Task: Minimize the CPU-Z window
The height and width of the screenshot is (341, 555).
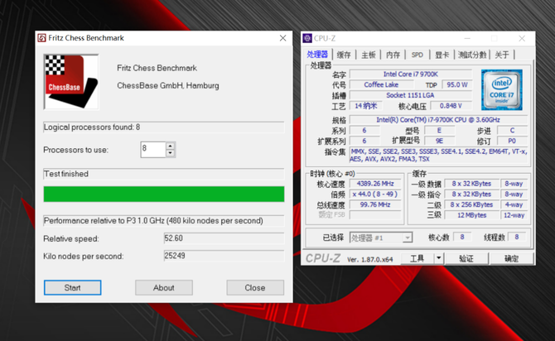Action: [467, 38]
